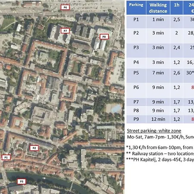Click the P9 row label in table
The width and height of the screenshot is (194, 194).
pos(136,119)
